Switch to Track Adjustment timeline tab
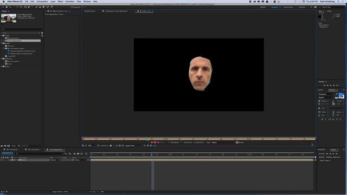Viewport: 347px width, 195px height. coord(56,149)
